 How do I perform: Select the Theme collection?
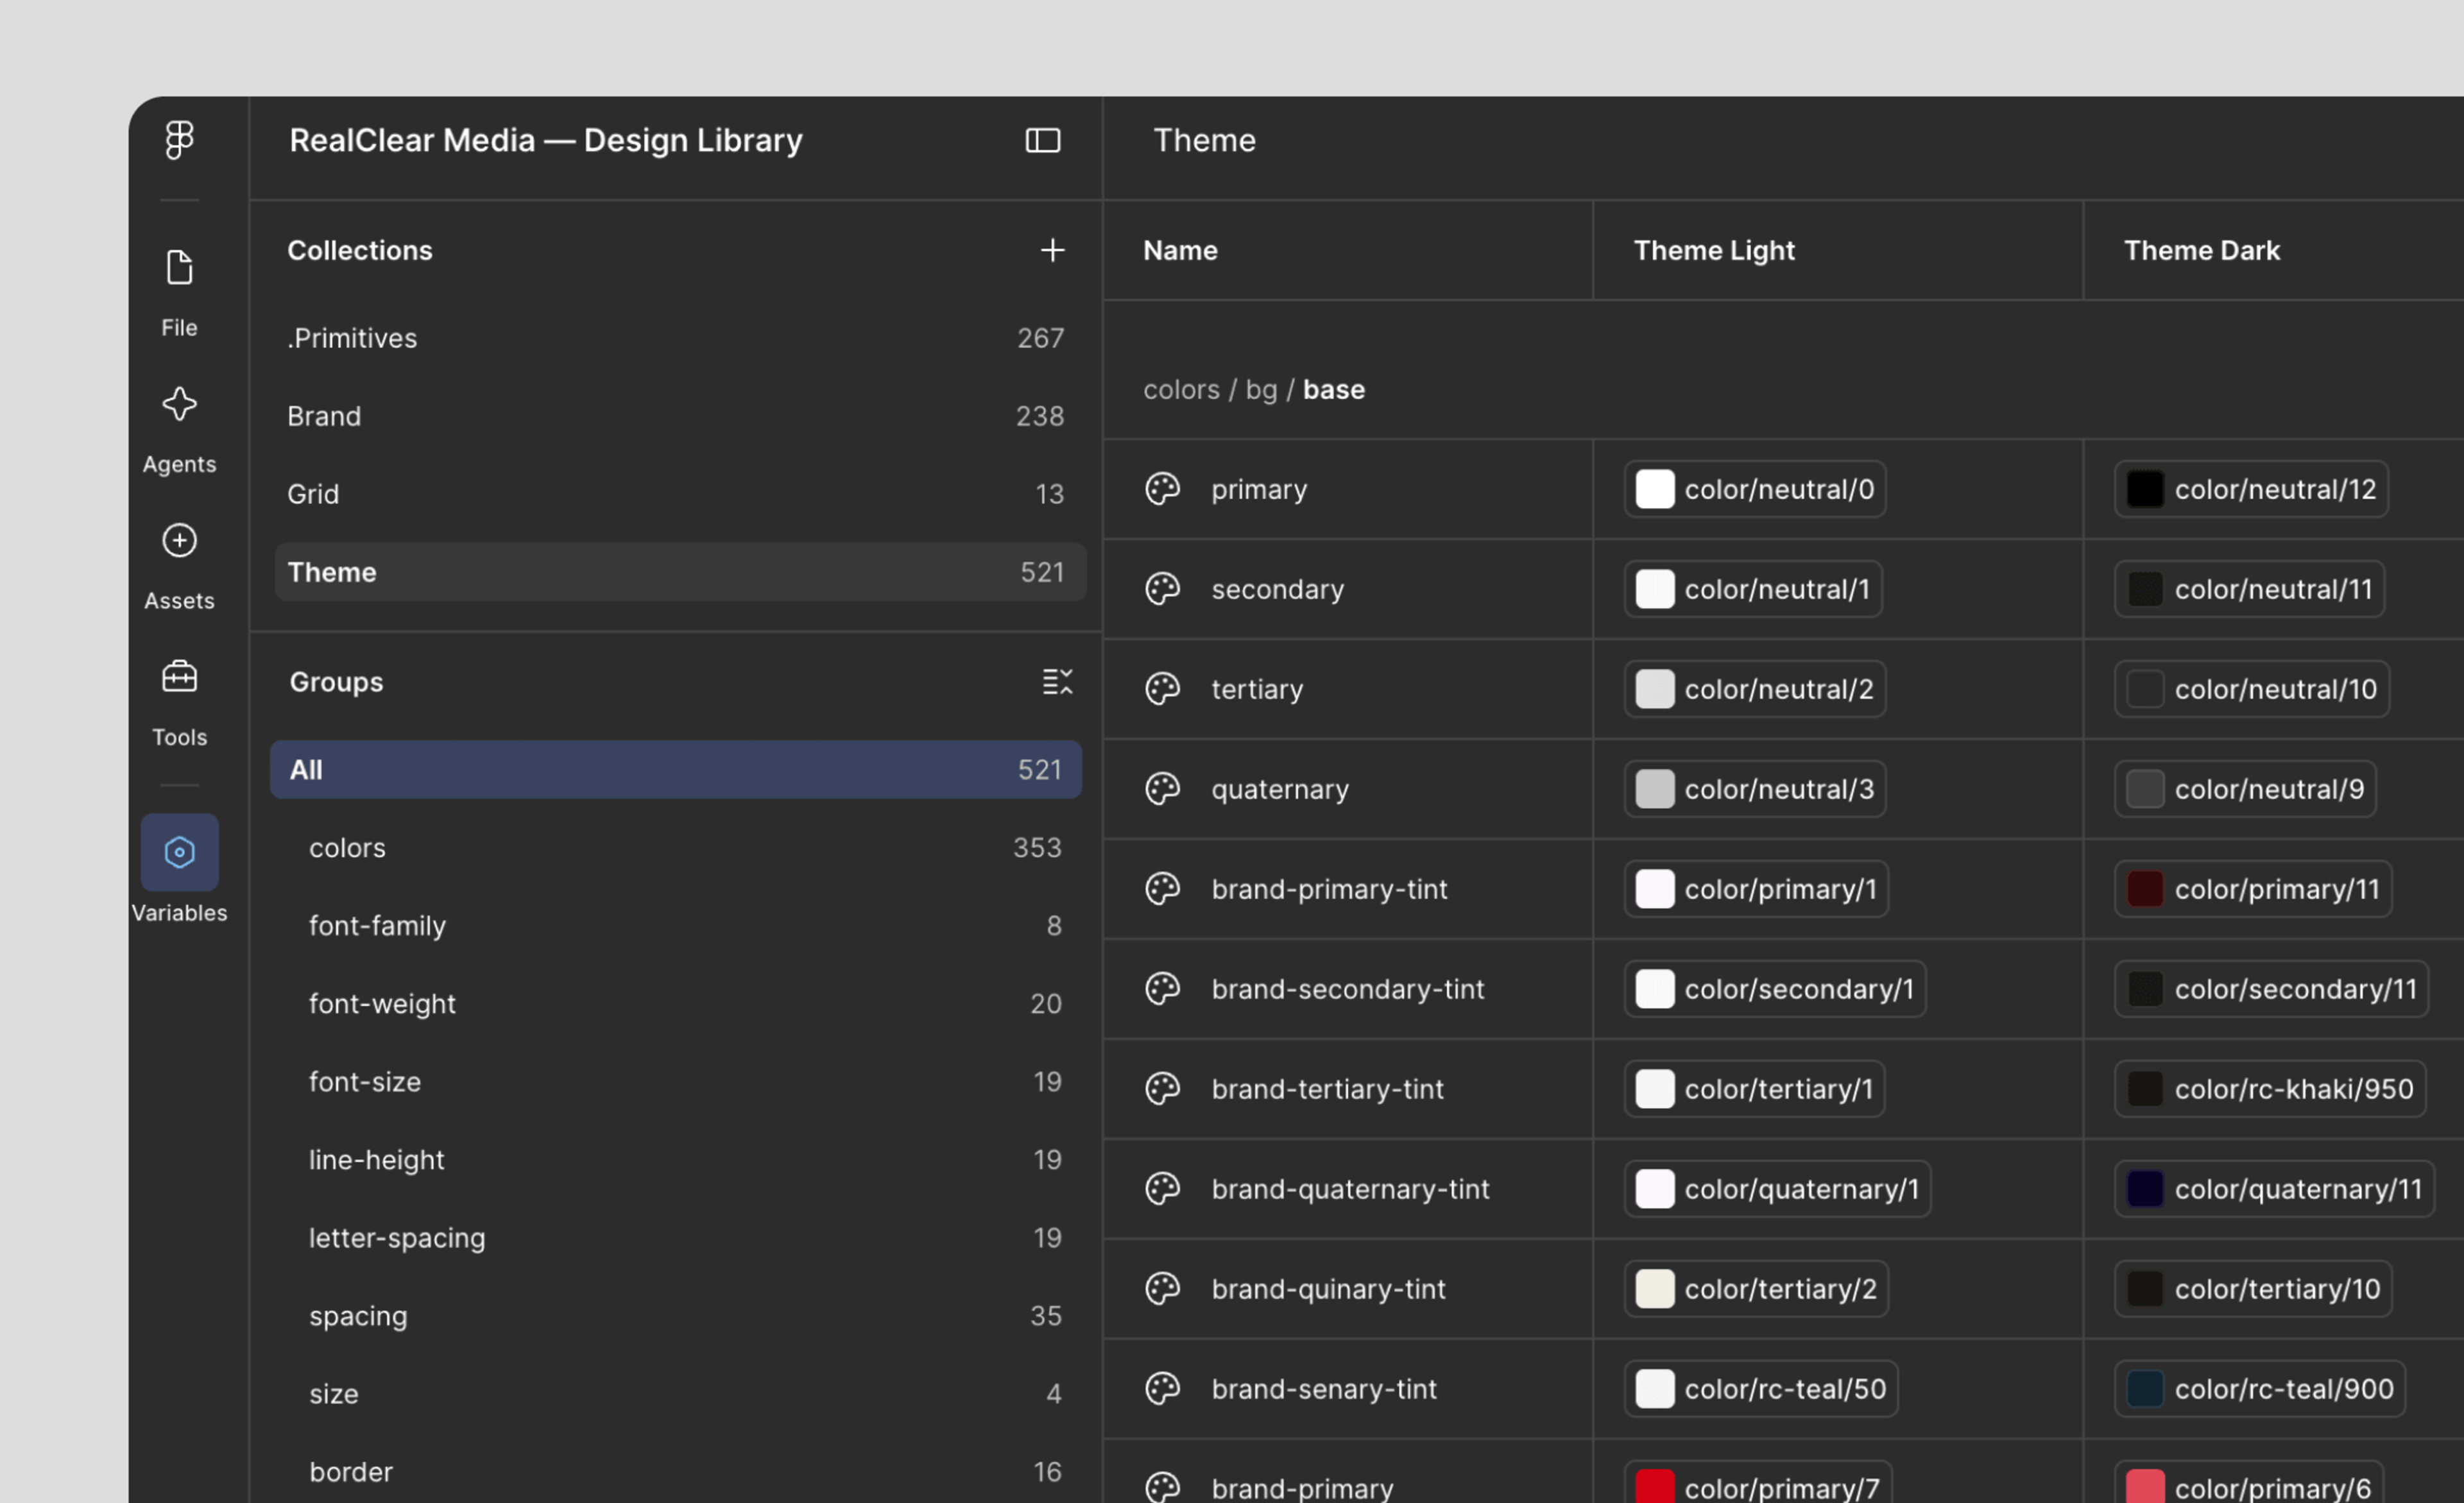[x=680, y=572]
